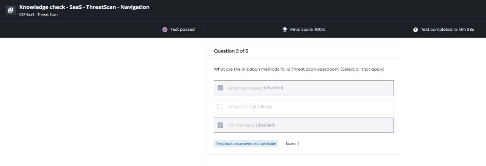Select the Anomaly-based answer label

pyautogui.click(x=245, y=88)
